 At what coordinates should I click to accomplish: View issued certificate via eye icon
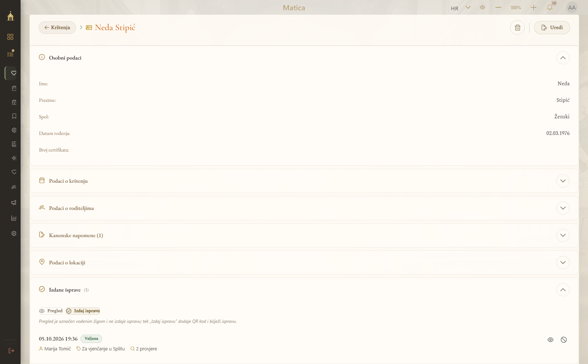pyautogui.click(x=551, y=340)
